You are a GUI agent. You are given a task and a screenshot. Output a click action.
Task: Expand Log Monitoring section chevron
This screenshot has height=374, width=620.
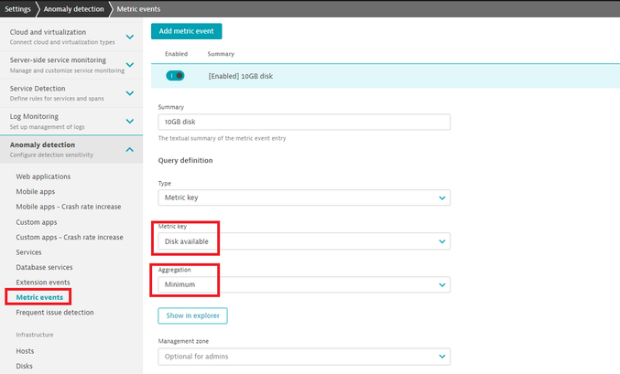pos(129,121)
